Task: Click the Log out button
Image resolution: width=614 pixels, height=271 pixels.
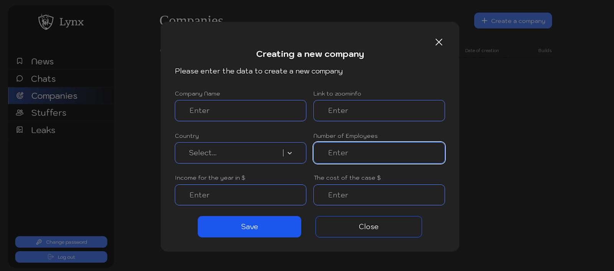Action: click(61, 257)
